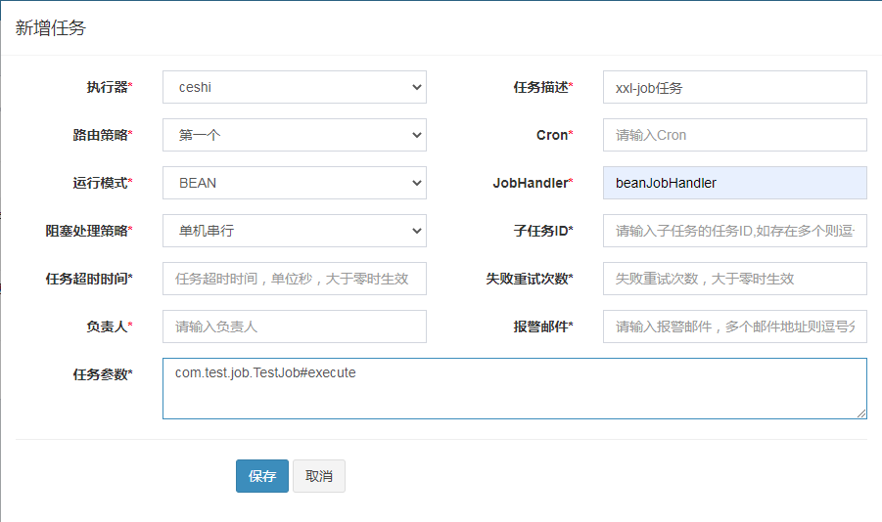Click the 保存 button
The width and height of the screenshot is (882, 522).
click(x=262, y=476)
